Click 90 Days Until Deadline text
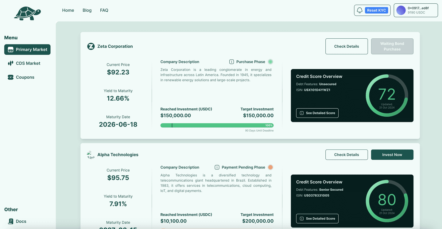Screen dimensions: 442x229 (259, 130)
